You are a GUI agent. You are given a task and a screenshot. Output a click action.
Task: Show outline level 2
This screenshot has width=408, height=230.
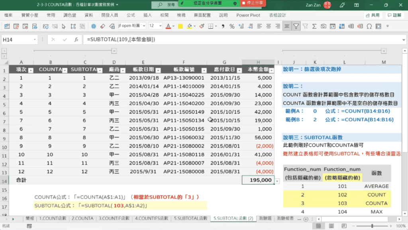(4, 56)
